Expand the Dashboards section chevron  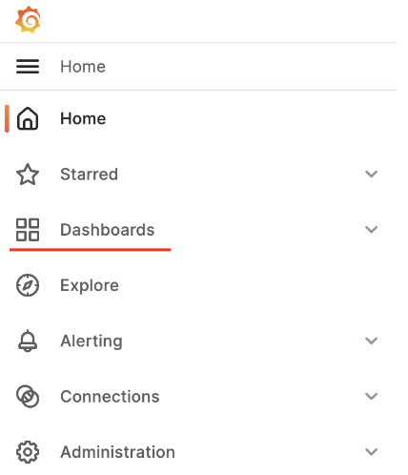[x=372, y=229]
